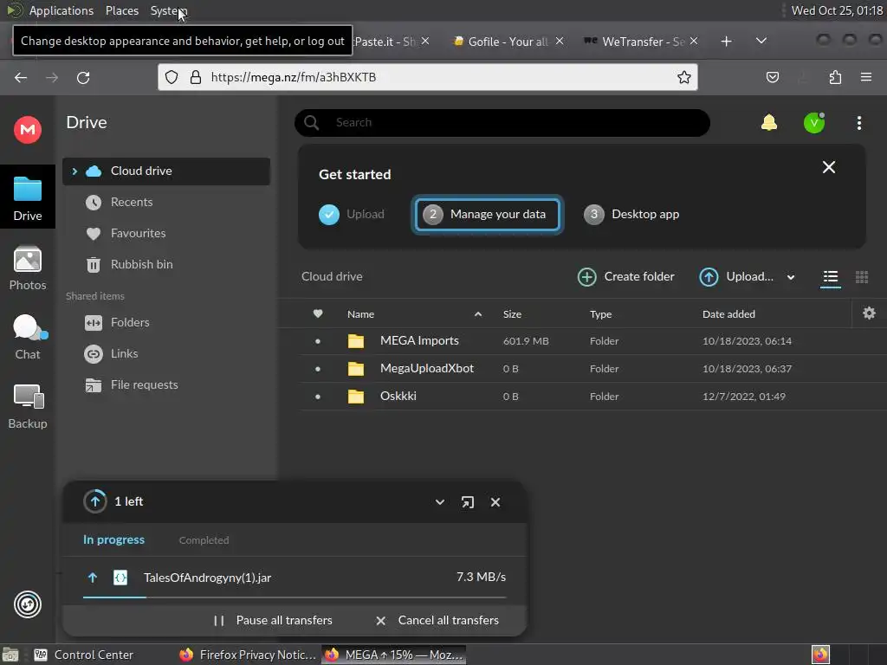887x665 pixels.
Task: Select the Oskkki row dot
Action: [318, 397]
